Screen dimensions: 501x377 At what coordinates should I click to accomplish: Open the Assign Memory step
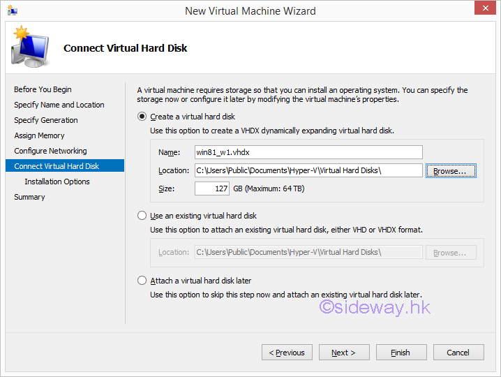(39, 135)
